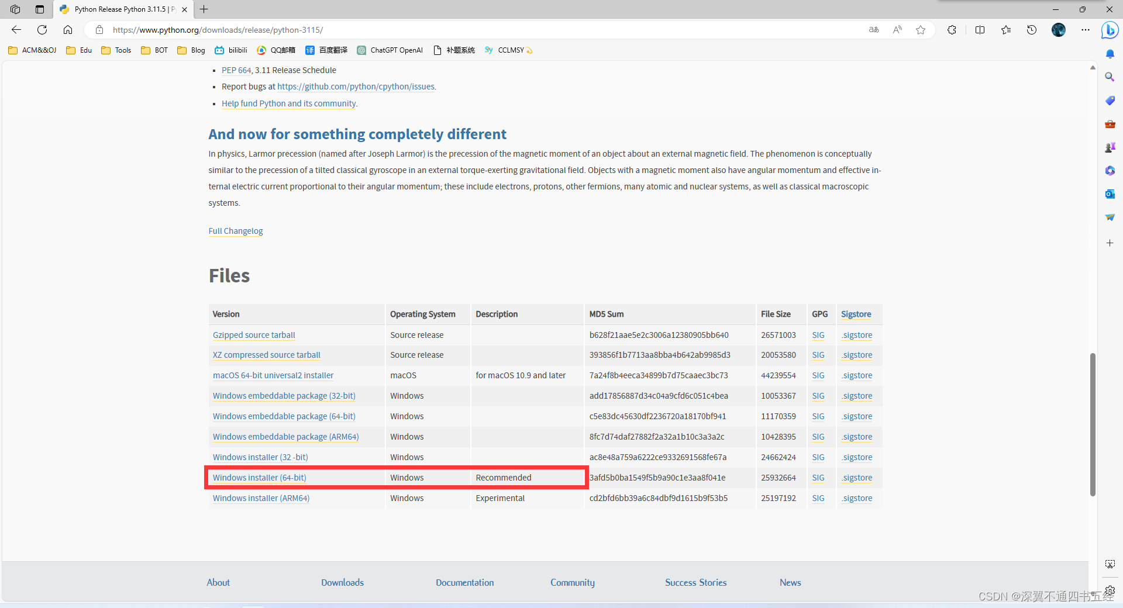The height and width of the screenshot is (608, 1123).
Task: Open the sidebar Games chess icon
Action: (1110, 147)
